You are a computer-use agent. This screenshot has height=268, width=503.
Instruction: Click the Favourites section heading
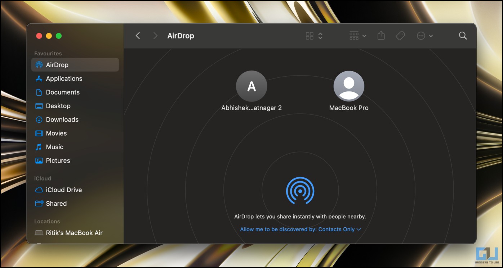point(48,54)
